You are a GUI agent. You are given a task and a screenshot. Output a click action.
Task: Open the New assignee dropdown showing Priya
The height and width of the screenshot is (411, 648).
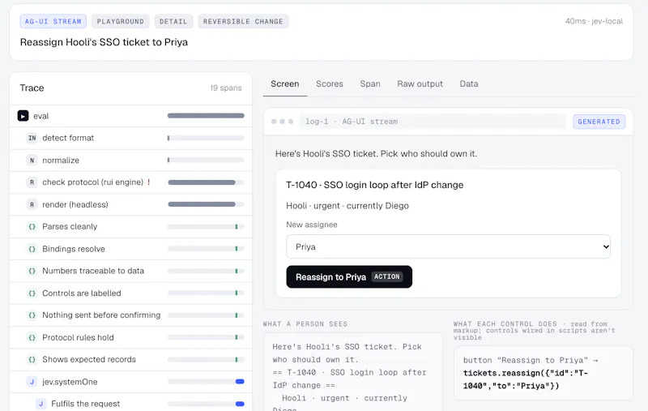[448, 247]
